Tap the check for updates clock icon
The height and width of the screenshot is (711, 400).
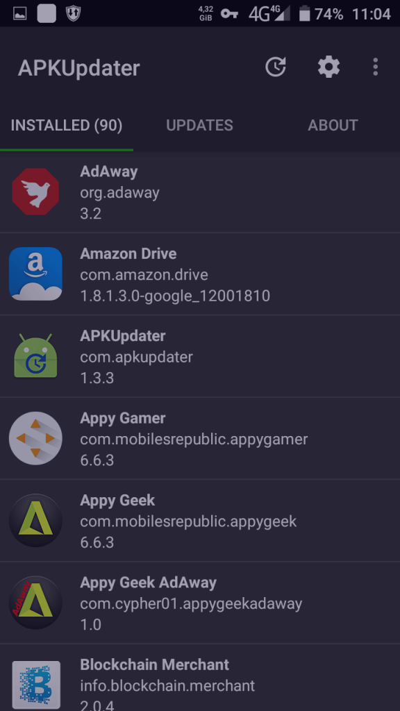(x=276, y=67)
